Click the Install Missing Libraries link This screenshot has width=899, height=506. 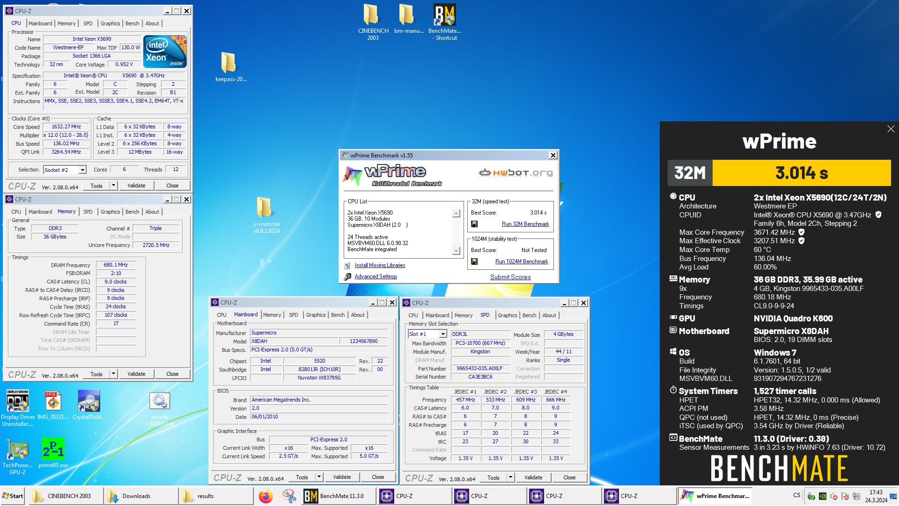(x=380, y=265)
